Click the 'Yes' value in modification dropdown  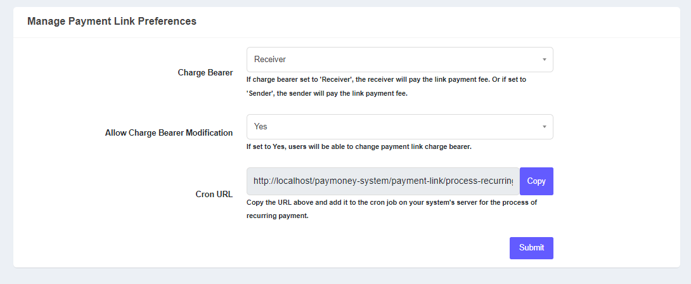[x=261, y=127]
